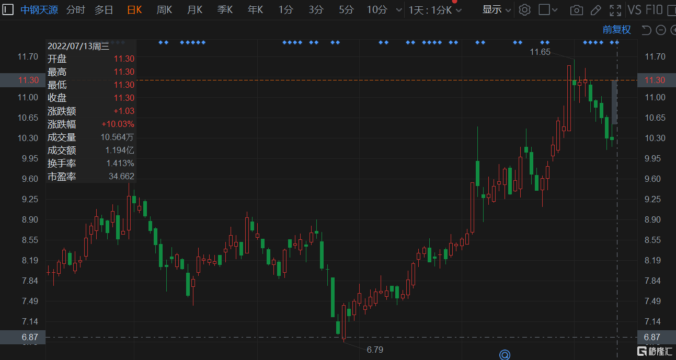Click the search icon below the chart

[x=505, y=355]
